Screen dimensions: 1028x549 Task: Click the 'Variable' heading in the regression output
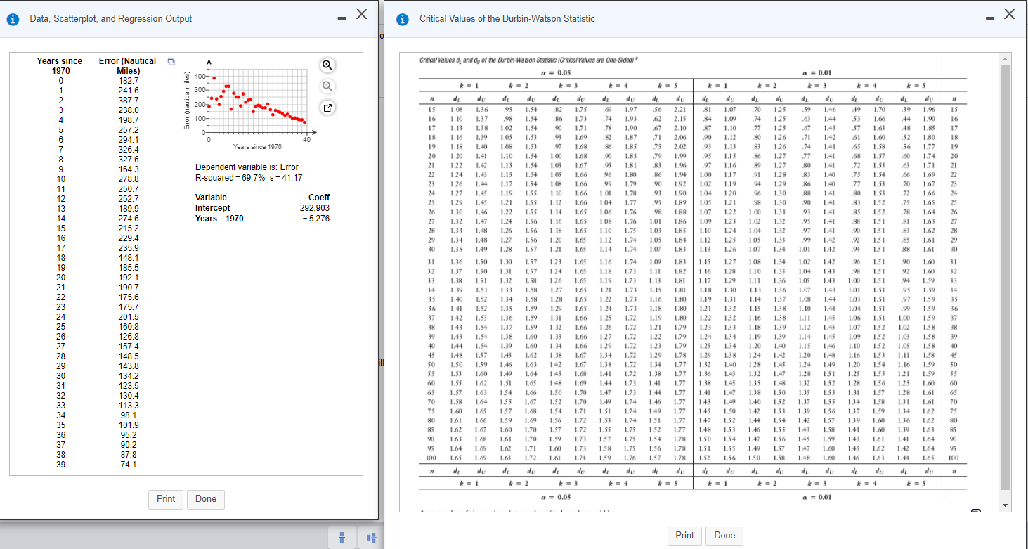pos(212,198)
